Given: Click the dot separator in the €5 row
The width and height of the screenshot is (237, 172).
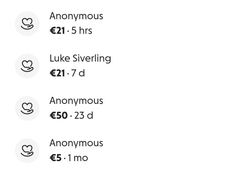Looking at the screenshot, I should 65,158.
